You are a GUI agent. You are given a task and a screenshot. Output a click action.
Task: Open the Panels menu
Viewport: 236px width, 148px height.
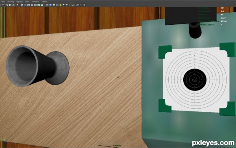coord(44,2)
